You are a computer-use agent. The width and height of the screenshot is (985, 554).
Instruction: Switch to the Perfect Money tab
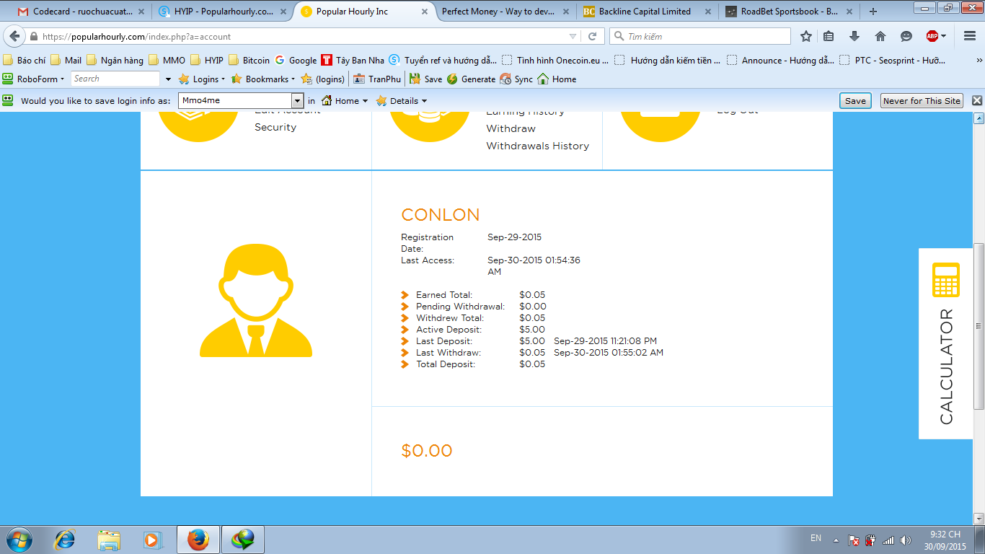(x=505, y=12)
